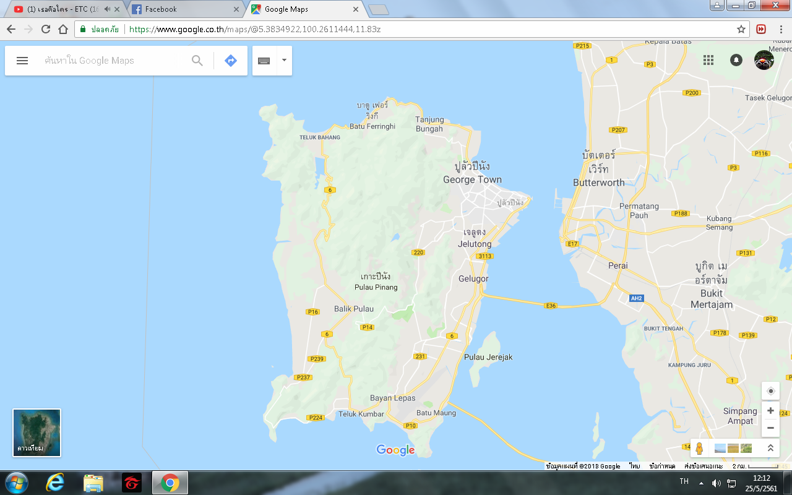Click the ไทย language link
The height and width of the screenshot is (495, 792).
pyautogui.click(x=635, y=466)
